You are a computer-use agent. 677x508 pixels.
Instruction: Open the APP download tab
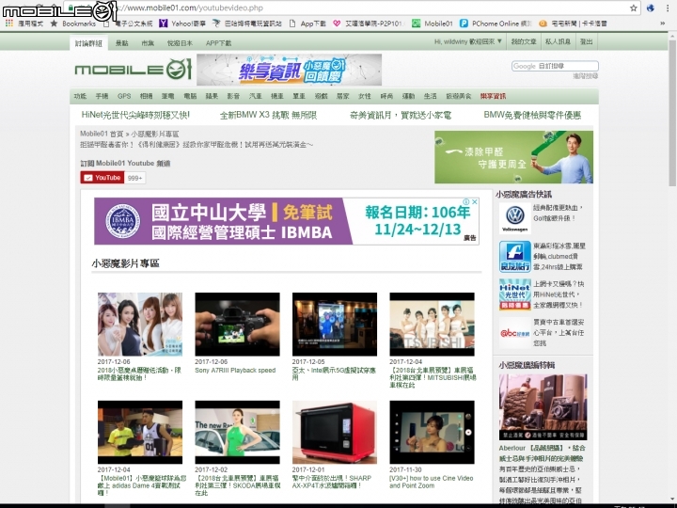218,43
